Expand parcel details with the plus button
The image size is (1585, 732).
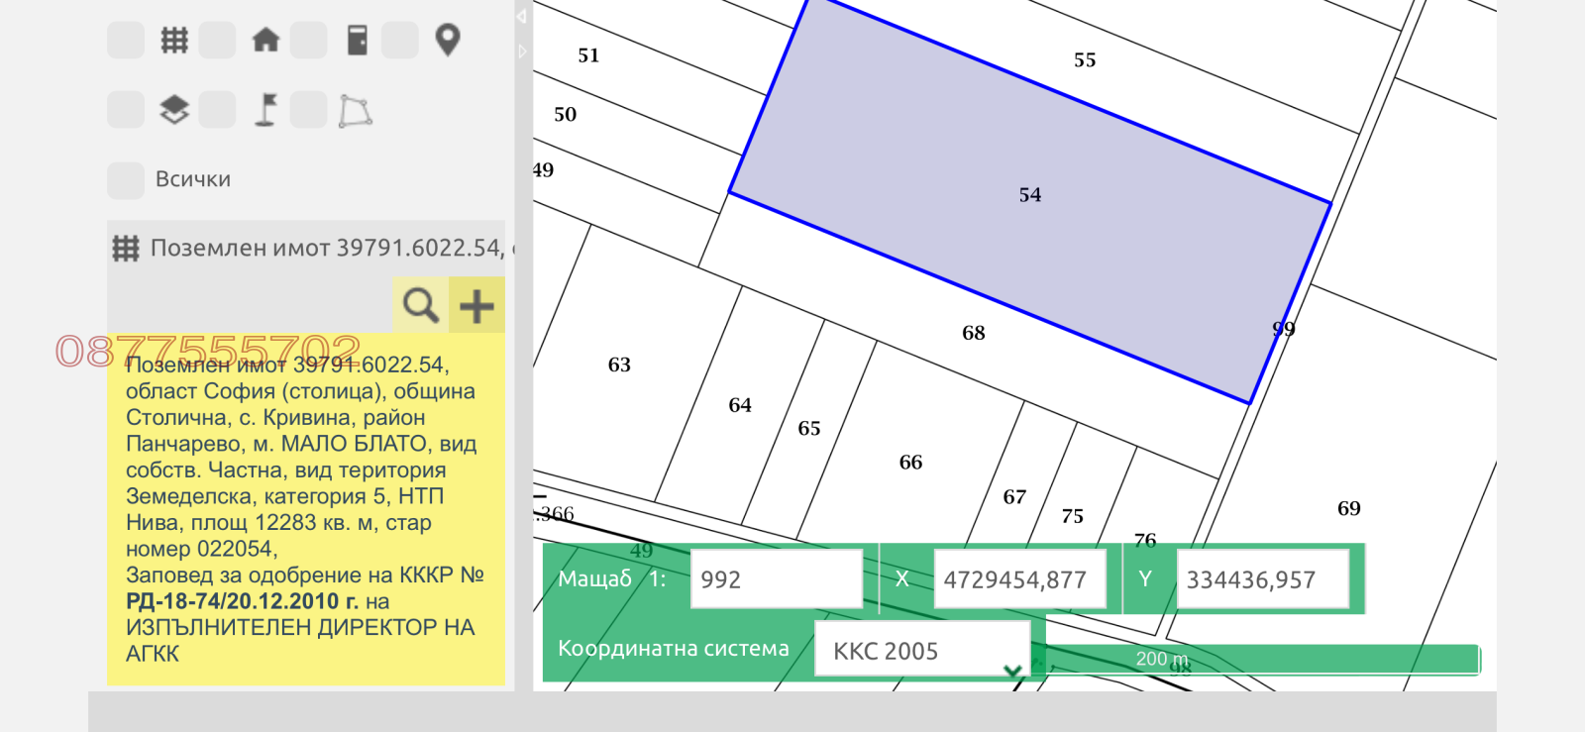tap(476, 305)
